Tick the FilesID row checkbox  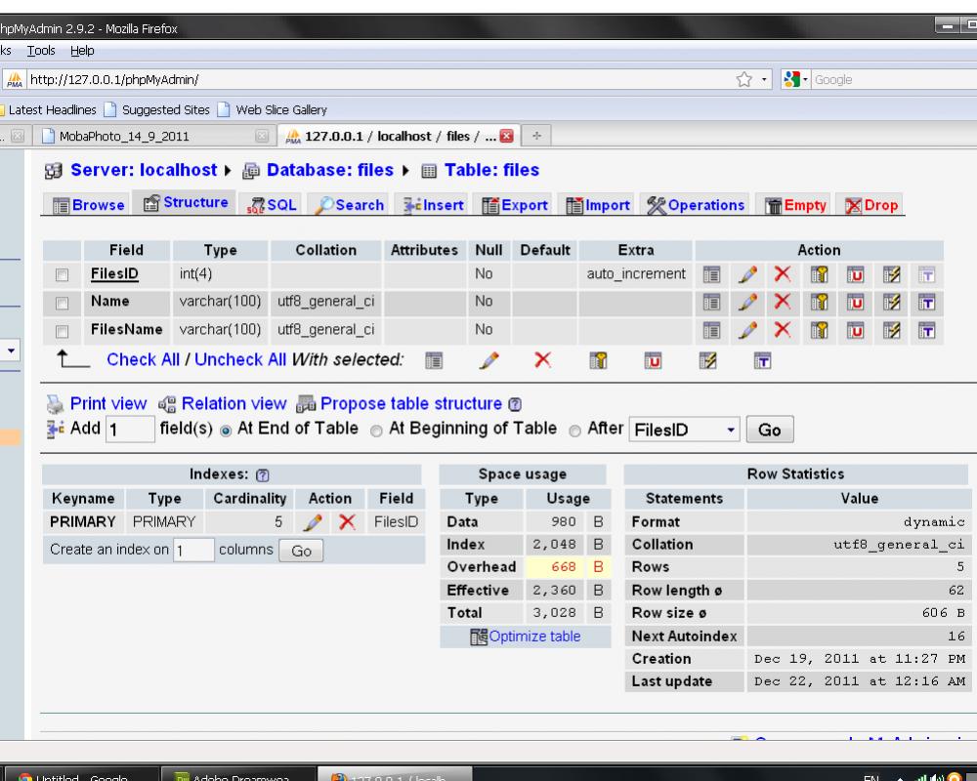62,274
